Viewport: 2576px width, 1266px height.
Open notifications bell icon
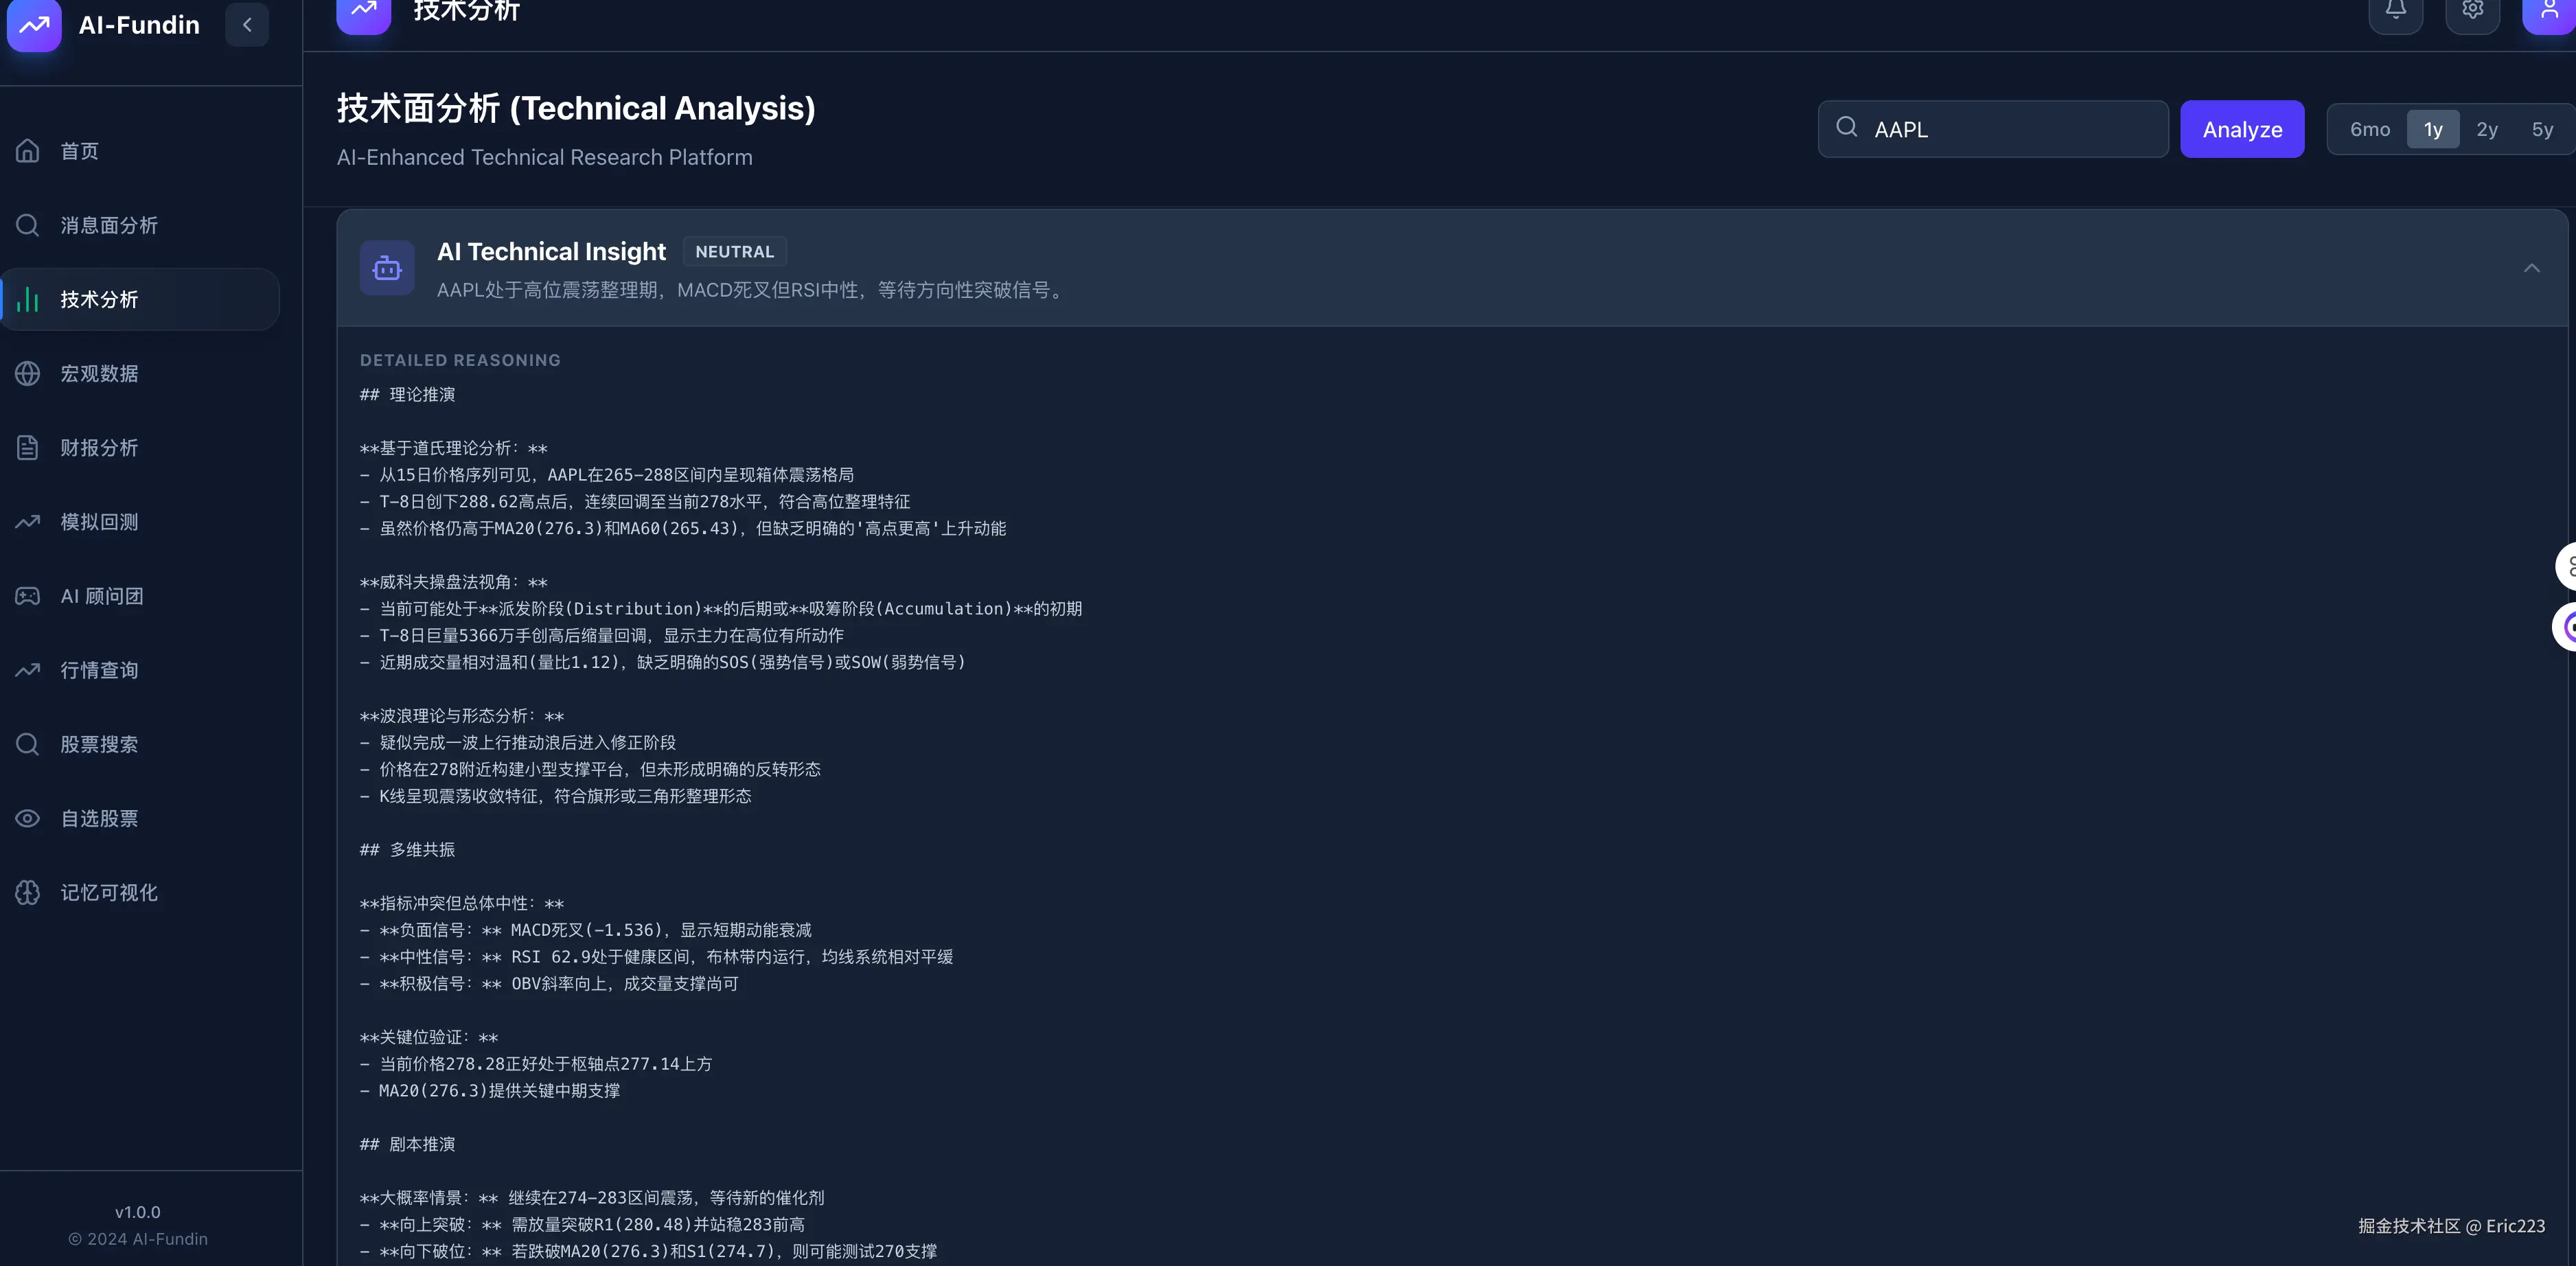coord(2395,10)
